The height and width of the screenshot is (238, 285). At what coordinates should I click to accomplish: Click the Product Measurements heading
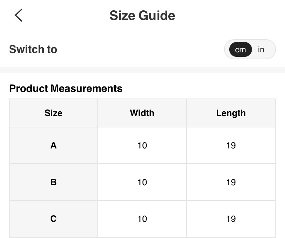66,89
